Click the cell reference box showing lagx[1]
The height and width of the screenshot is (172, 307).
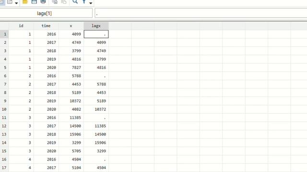point(46,13)
